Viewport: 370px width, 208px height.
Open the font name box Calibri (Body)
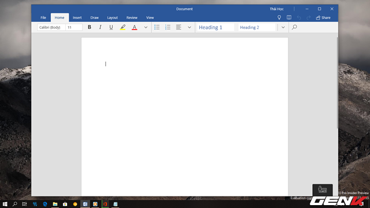coord(51,27)
